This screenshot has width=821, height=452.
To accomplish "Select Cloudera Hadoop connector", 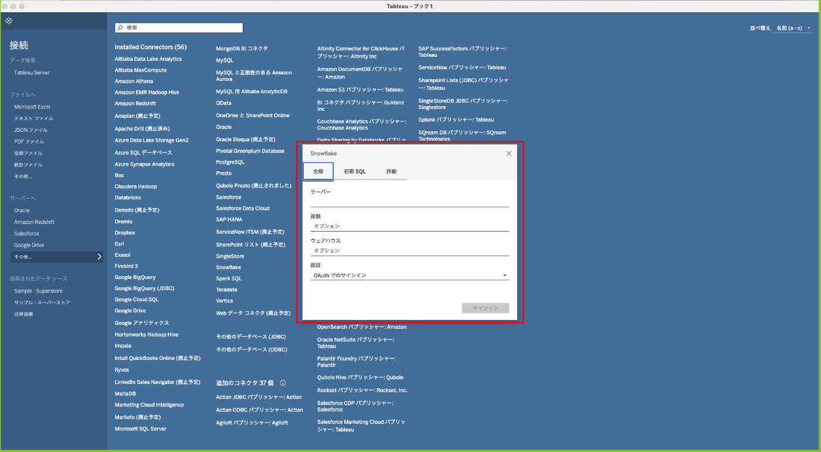I will pyautogui.click(x=136, y=187).
